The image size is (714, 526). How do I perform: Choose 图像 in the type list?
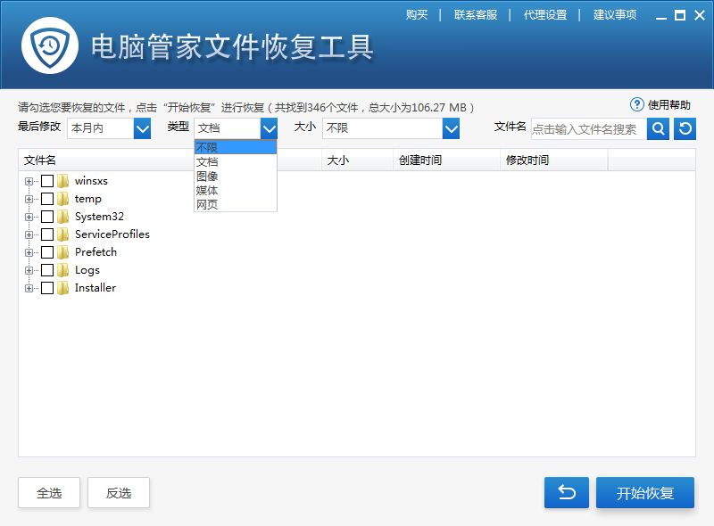tap(236, 177)
